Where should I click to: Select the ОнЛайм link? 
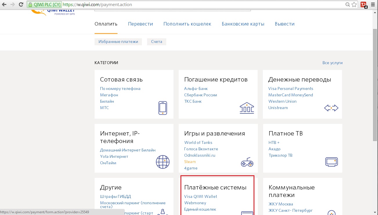[x=108, y=163]
